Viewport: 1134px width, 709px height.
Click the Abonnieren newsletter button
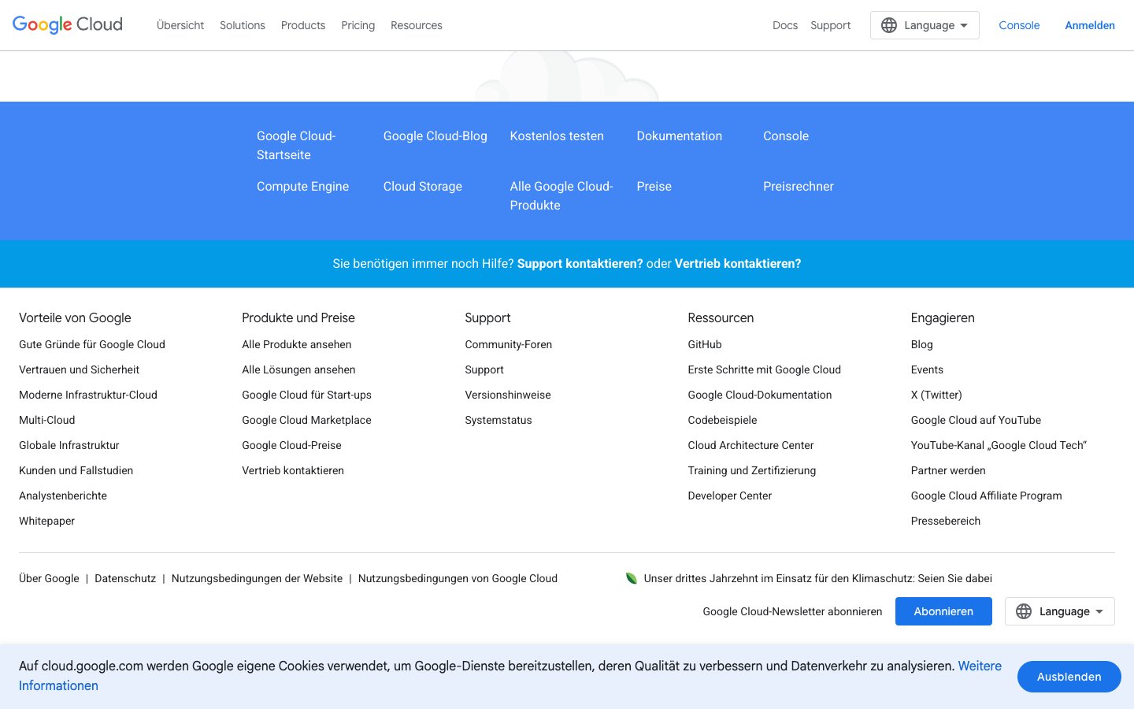(x=943, y=611)
